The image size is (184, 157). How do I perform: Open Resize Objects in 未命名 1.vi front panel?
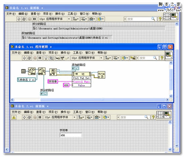(92, 19)
